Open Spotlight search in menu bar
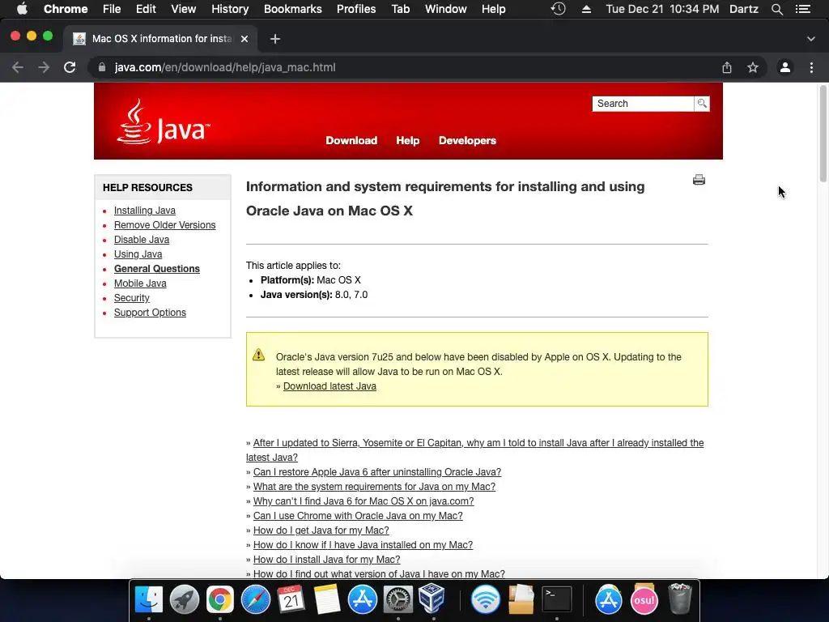The width and height of the screenshot is (829, 622). pyautogui.click(x=776, y=9)
